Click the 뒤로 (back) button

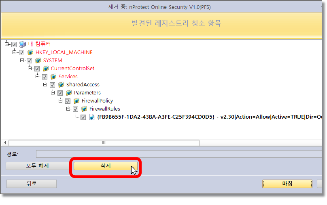[x=32, y=184]
